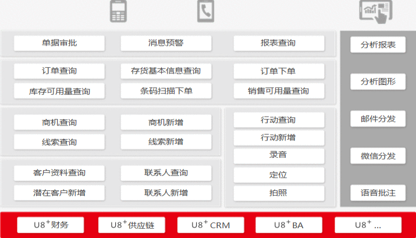Open 分析报表 in the gray panel
416x238 pixels.
pyautogui.click(x=378, y=45)
